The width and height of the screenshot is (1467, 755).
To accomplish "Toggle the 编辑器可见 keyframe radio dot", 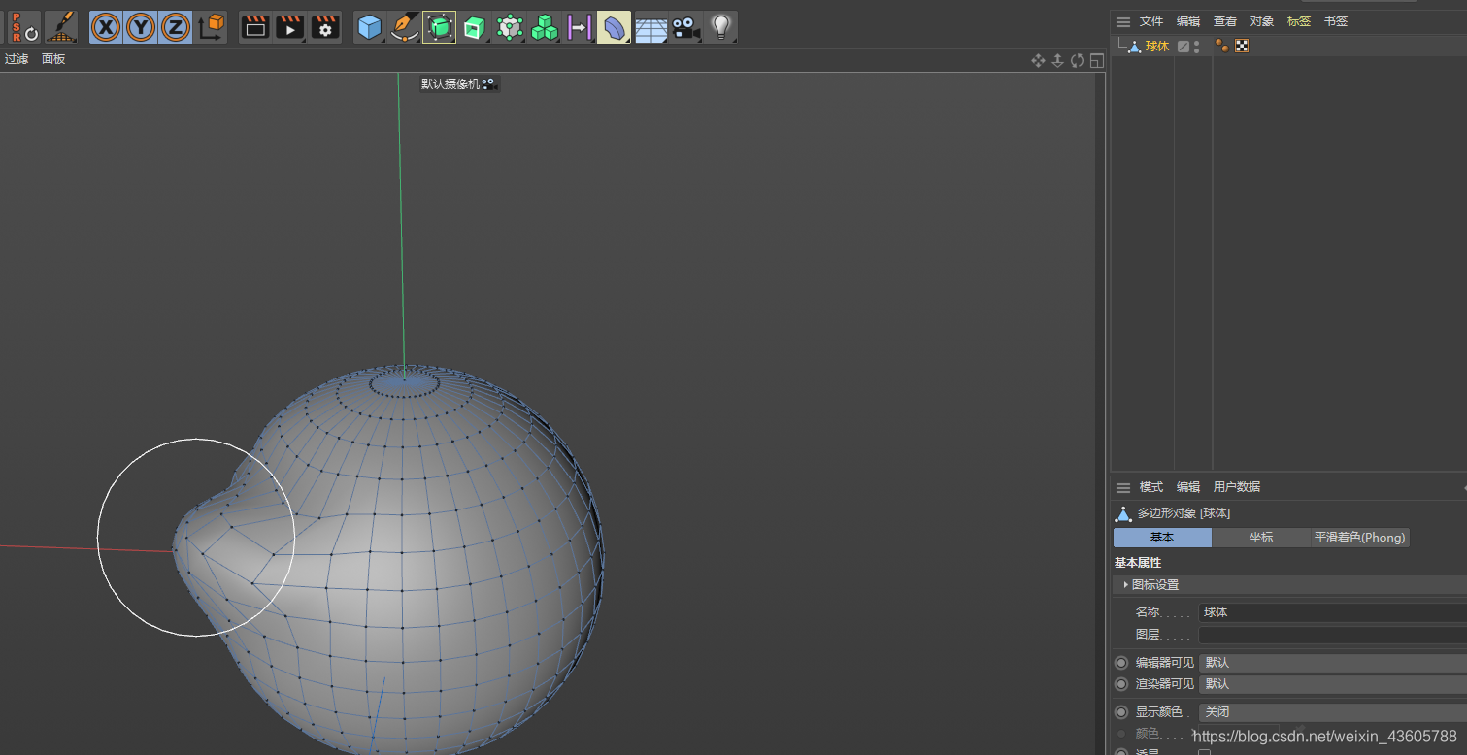I will coord(1121,663).
